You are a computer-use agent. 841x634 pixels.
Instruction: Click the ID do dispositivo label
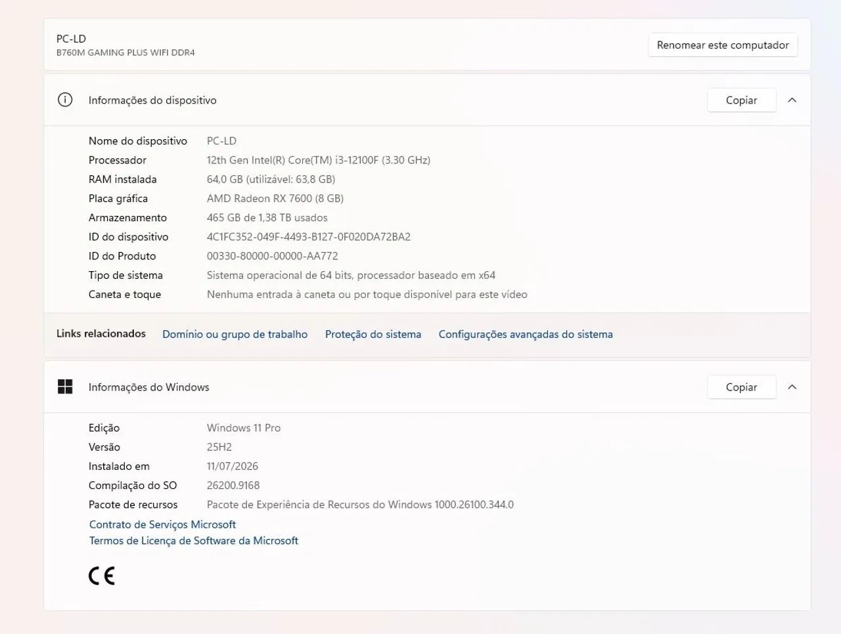(129, 236)
